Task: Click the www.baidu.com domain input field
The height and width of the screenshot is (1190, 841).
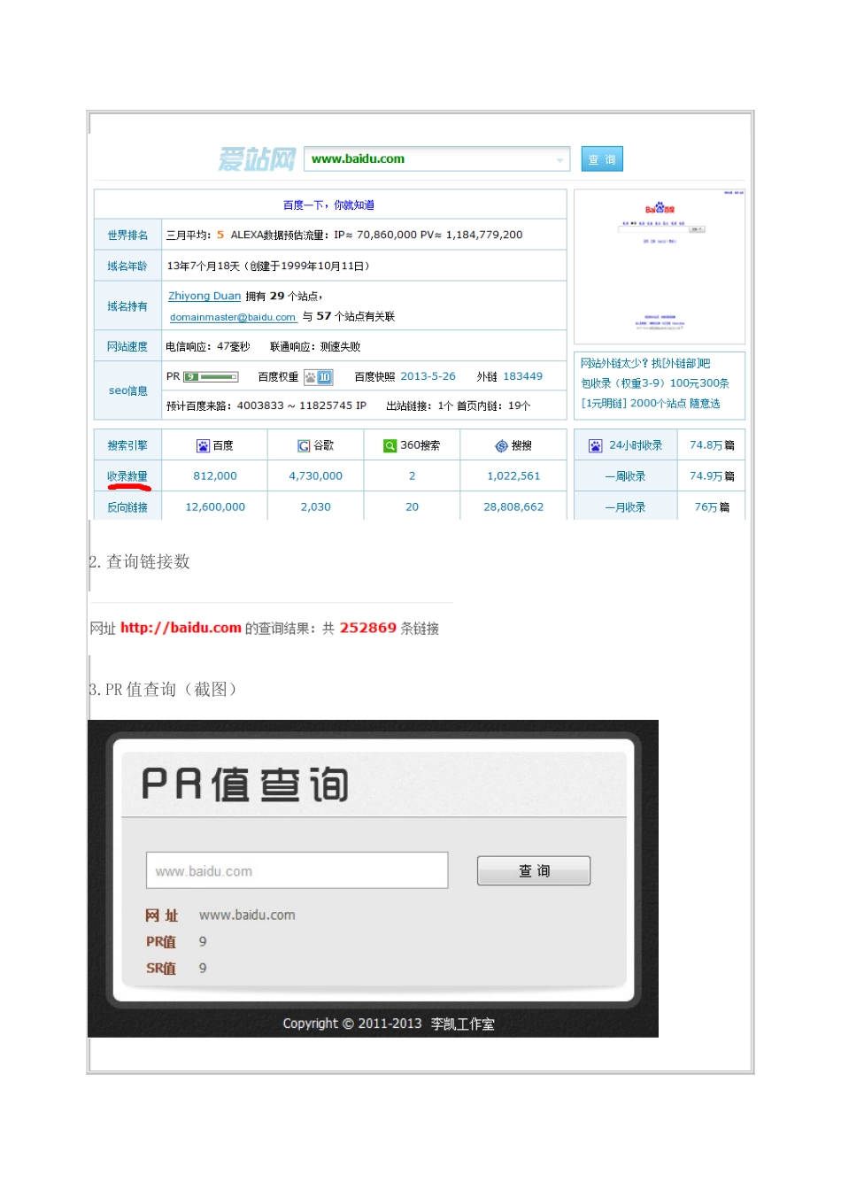Action: (436, 159)
